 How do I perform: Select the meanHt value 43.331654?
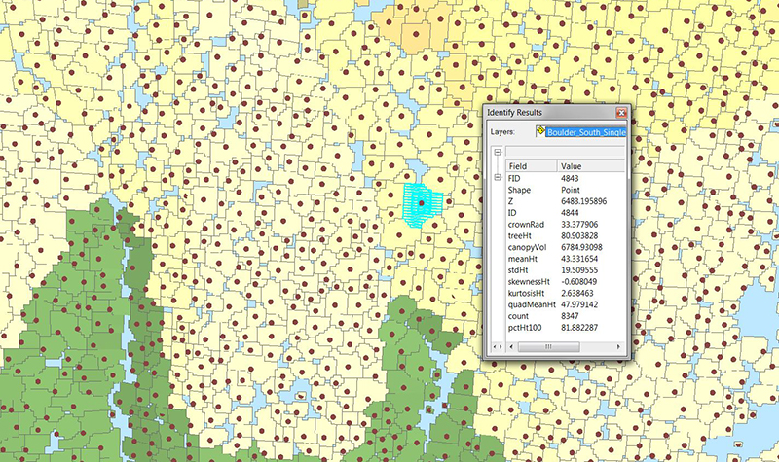click(x=579, y=259)
